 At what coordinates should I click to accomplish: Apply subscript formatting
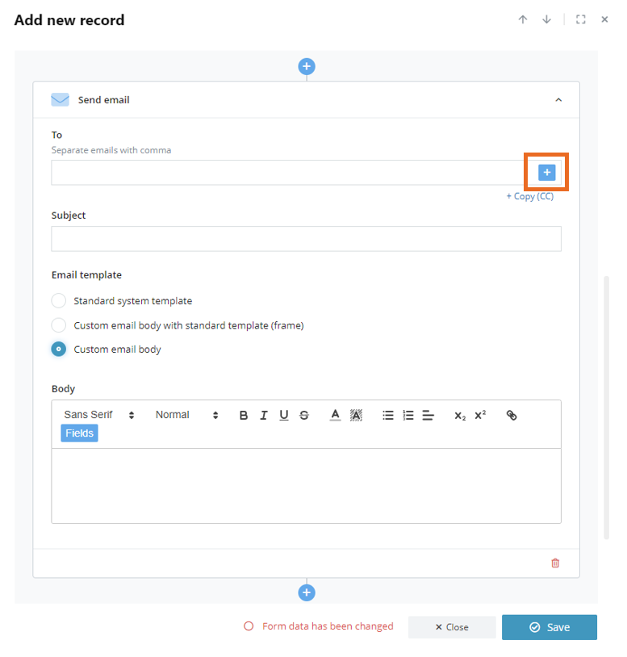point(460,416)
